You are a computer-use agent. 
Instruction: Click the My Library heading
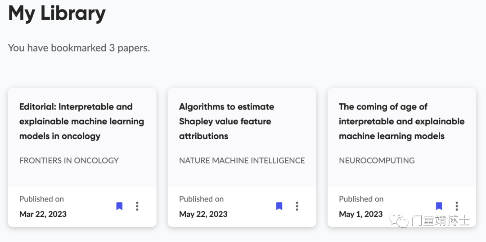click(57, 13)
